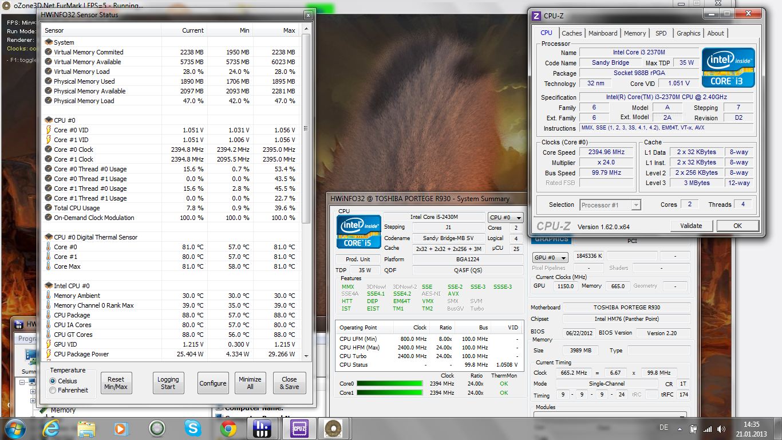782x440 pixels.
Task: Switch to FurMark via its taskbar icon
Action: [x=333, y=429]
